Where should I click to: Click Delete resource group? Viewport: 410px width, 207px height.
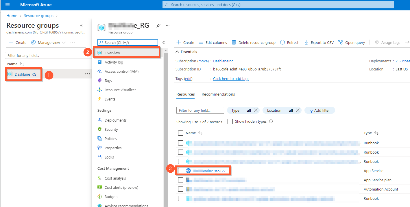[x=254, y=42]
